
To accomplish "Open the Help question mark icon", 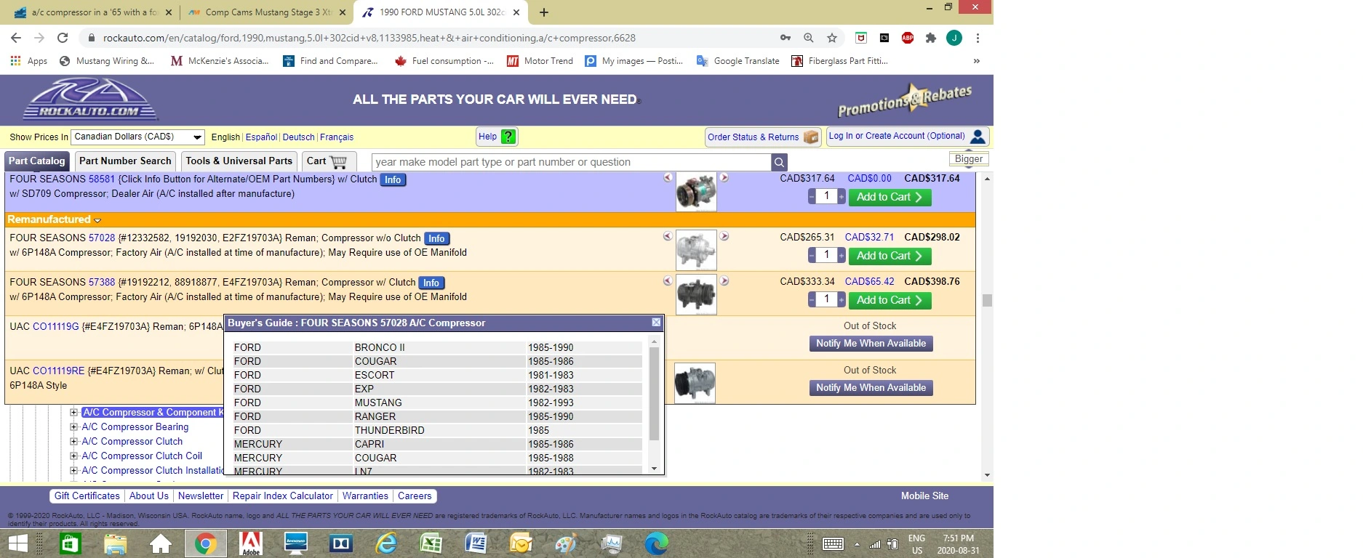I will (x=508, y=137).
